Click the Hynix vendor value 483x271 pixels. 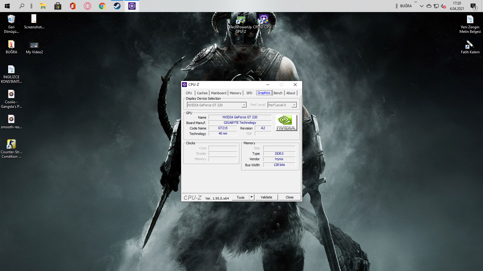pos(279,159)
